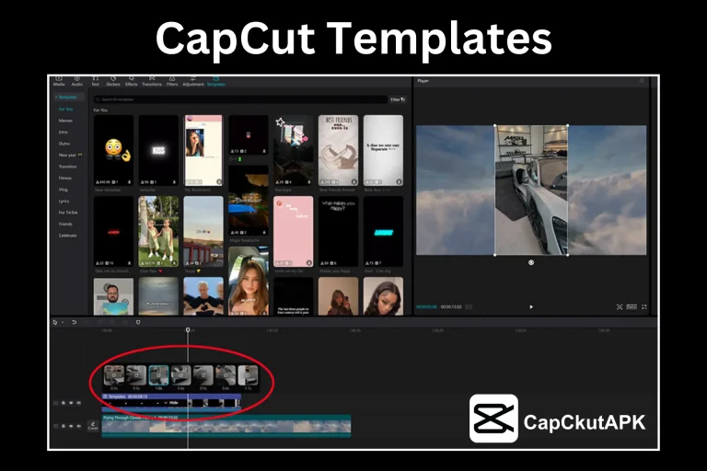This screenshot has height=471, width=707.
Task: Choose the shocked emoji template thumbnail
Action: point(113,150)
